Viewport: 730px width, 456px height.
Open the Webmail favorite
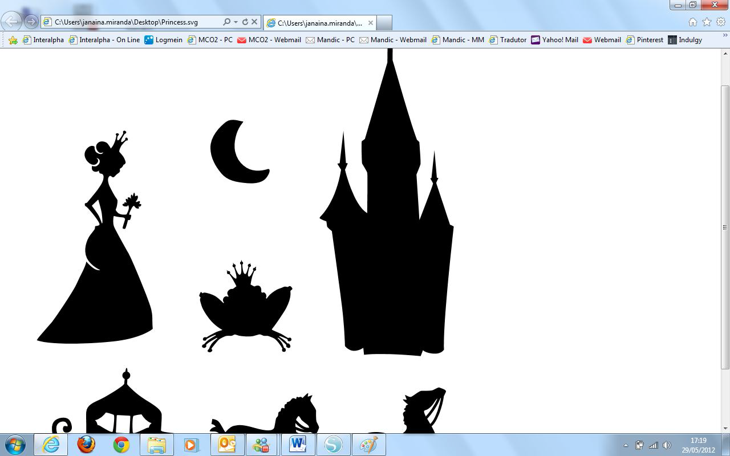point(602,40)
